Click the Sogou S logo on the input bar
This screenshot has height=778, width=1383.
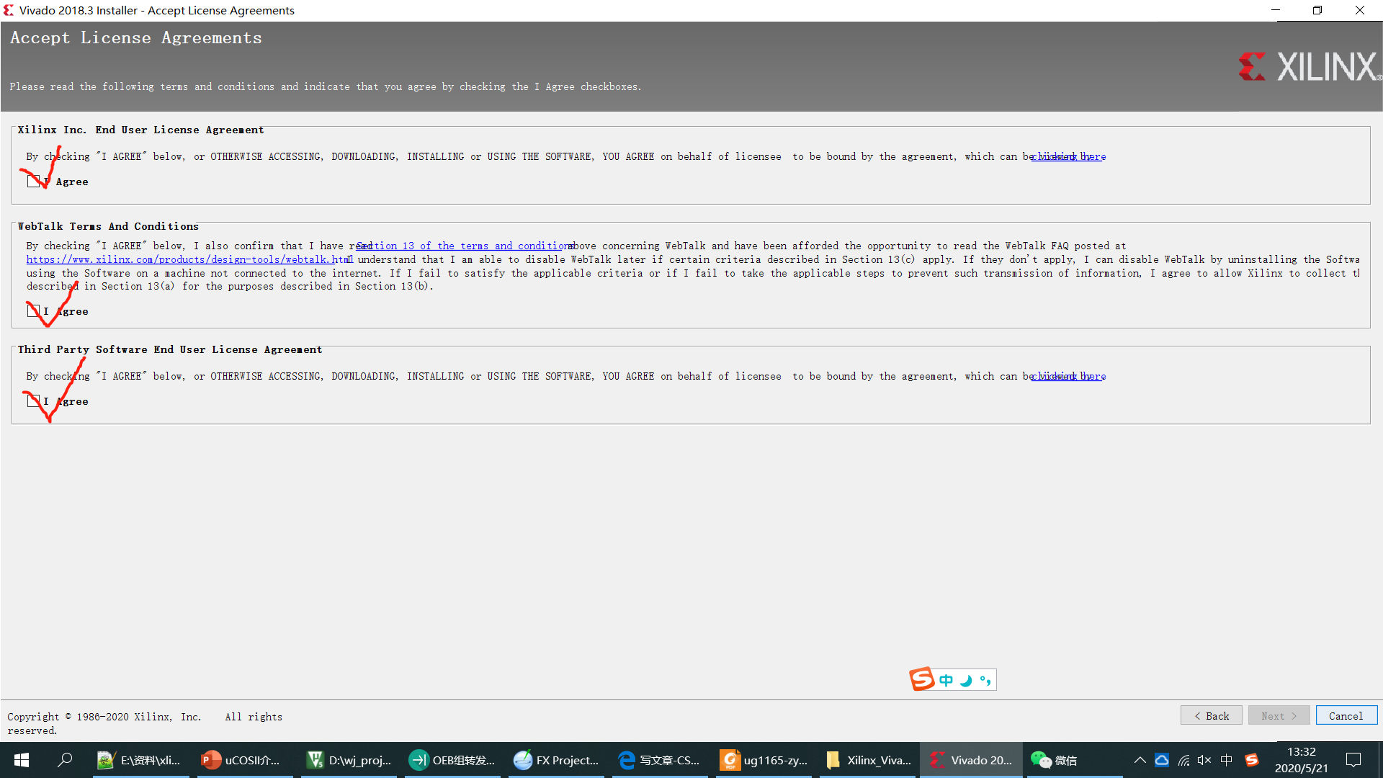[923, 679]
